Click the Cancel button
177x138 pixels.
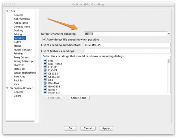pos(88,128)
